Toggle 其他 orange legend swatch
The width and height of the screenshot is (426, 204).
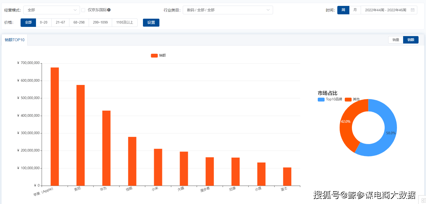[x=348, y=100]
